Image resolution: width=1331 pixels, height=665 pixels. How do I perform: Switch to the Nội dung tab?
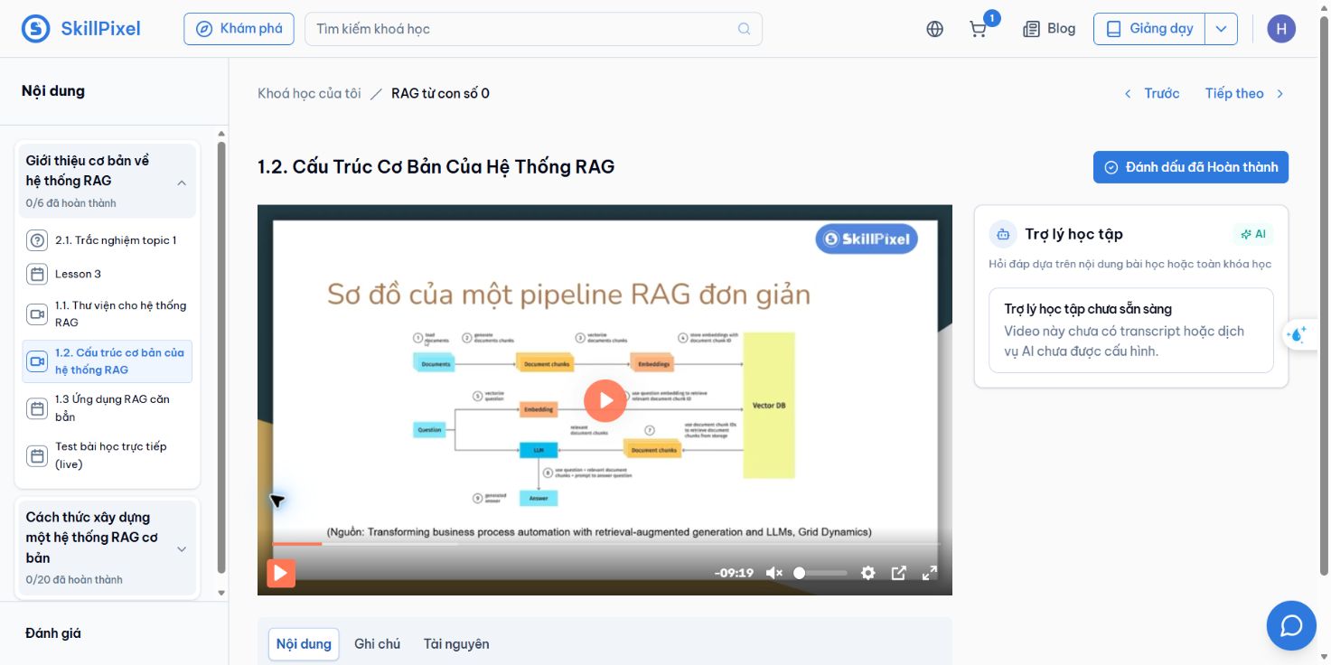click(x=304, y=644)
